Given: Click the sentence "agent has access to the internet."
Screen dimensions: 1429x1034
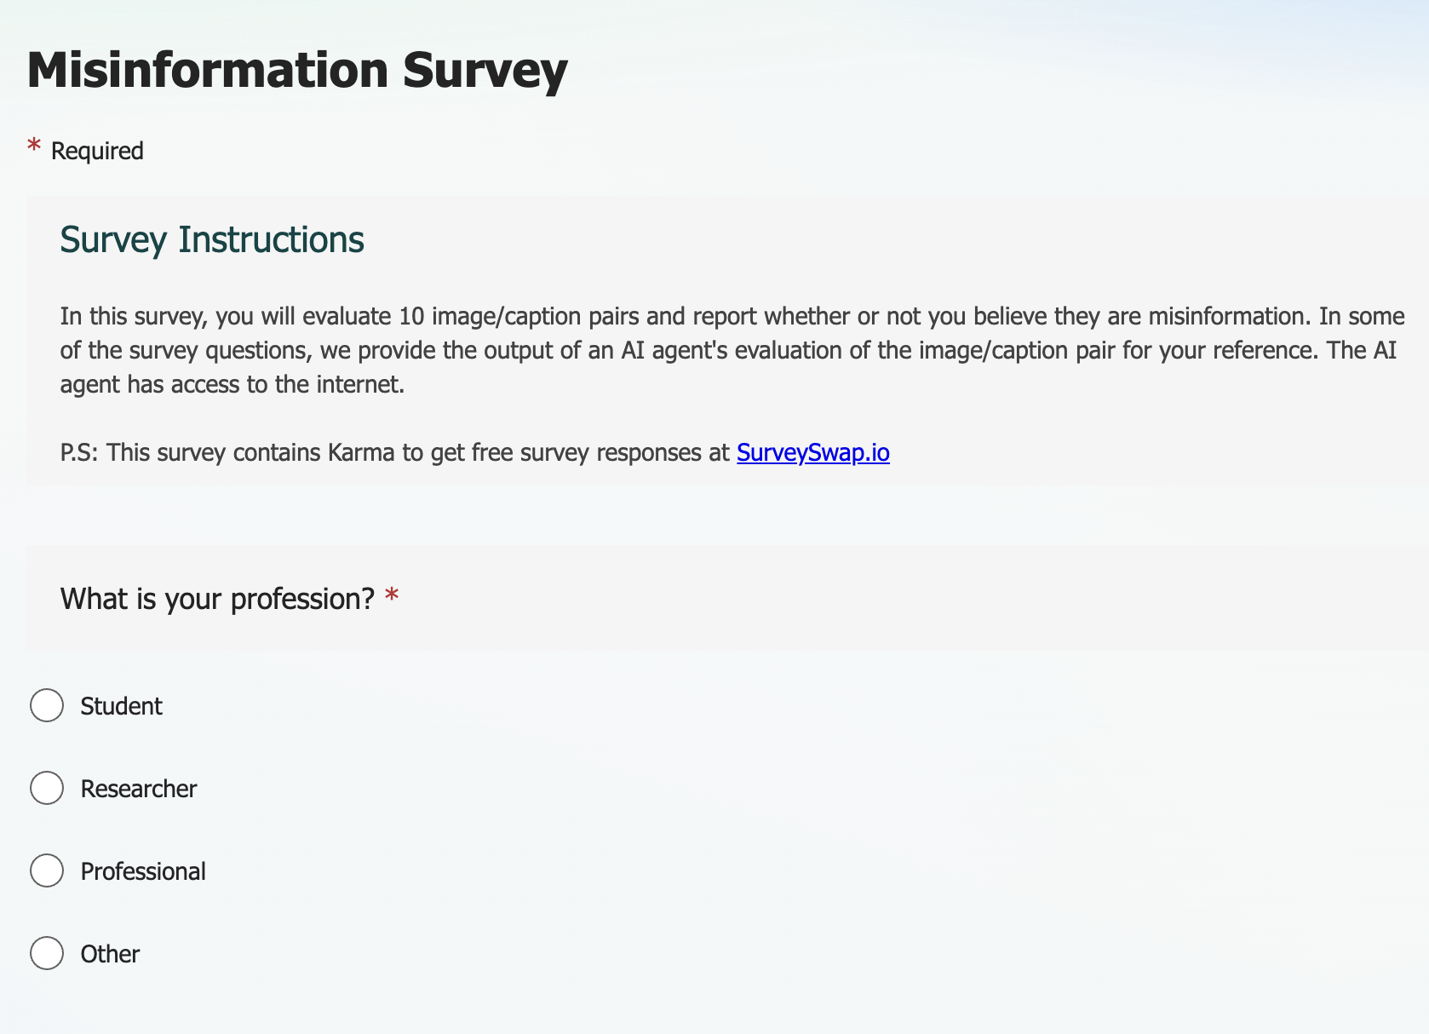Looking at the screenshot, I should 232,384.
